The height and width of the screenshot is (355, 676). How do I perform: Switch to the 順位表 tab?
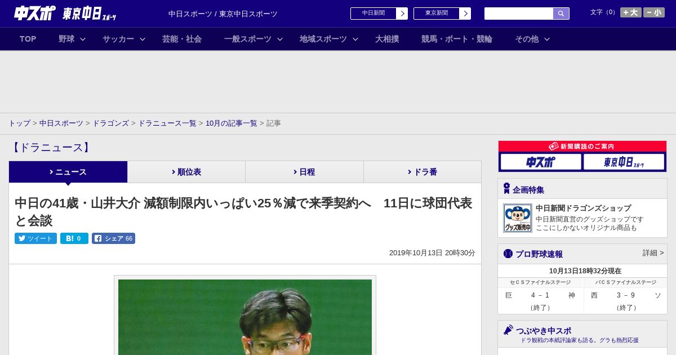(186, 172)
